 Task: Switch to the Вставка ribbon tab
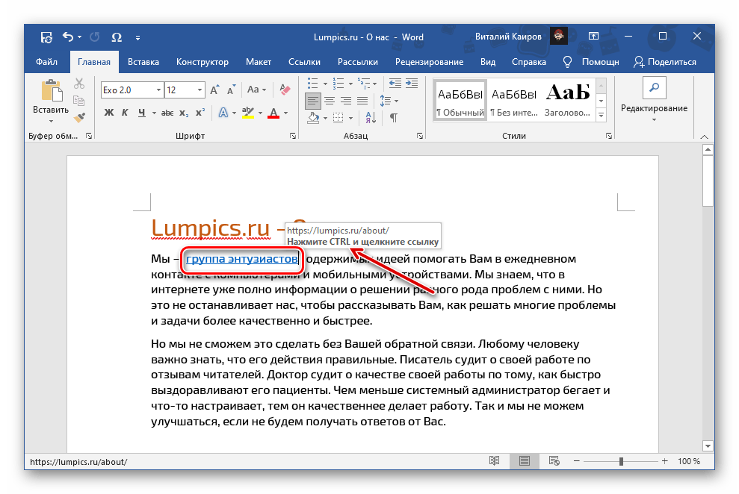(143, 62)
